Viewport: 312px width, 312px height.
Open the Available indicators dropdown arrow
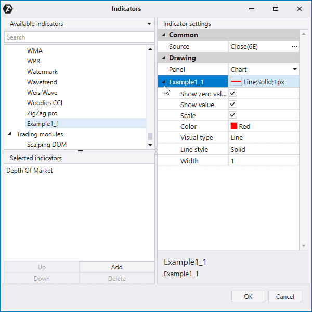coord(149,24)
